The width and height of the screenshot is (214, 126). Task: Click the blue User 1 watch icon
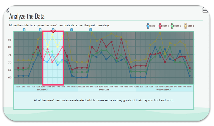coord(148,26)
